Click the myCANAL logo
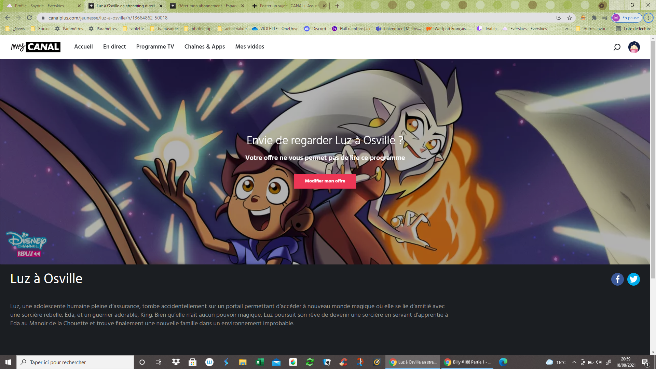This screenshot has height=369, width=656. click(36, 47)
